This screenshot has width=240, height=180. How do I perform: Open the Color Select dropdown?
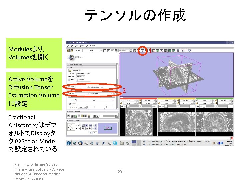coord(94,100)
